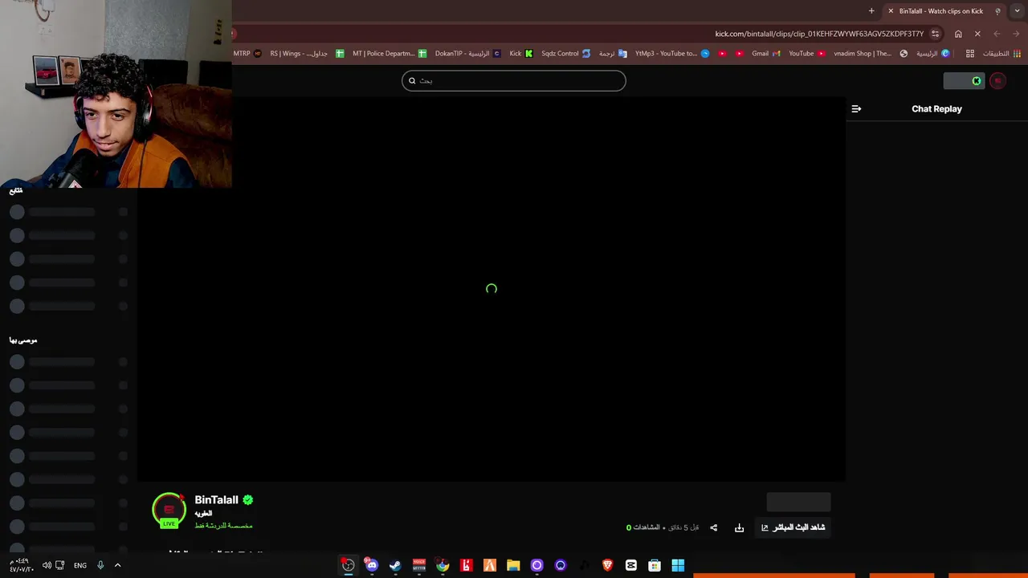Open site settings icon in the address bar

tap(936, 34)
